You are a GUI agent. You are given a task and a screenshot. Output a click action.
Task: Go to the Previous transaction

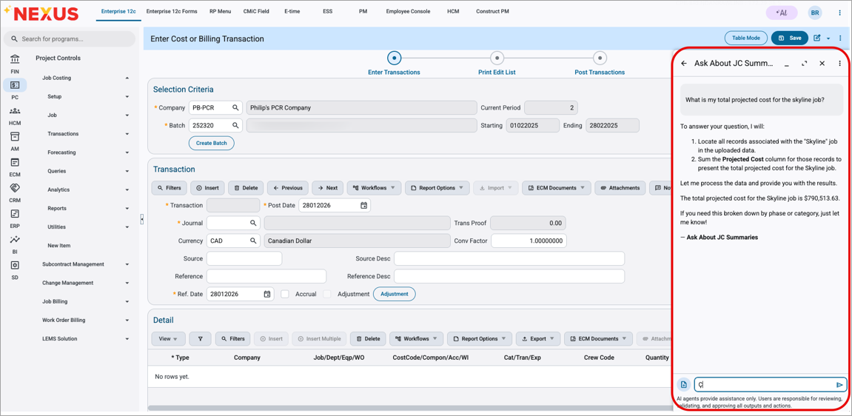(288, 188)
